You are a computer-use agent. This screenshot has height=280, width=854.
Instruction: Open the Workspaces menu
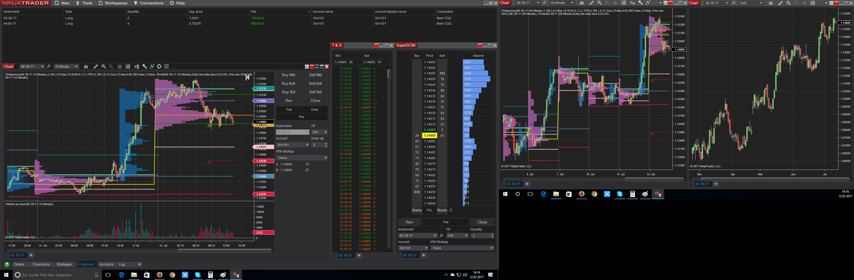click(113, 3)
